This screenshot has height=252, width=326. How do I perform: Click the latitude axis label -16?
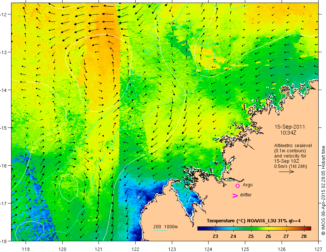point(4,166)
